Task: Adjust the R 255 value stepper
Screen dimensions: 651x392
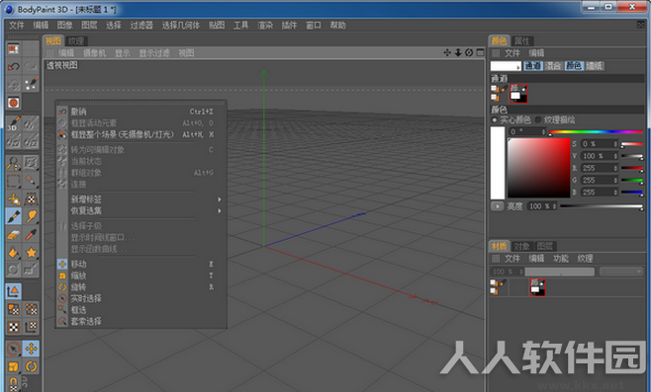Action: [x=615, y=168]
